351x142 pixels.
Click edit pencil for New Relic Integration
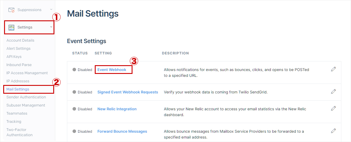[333, 109]
